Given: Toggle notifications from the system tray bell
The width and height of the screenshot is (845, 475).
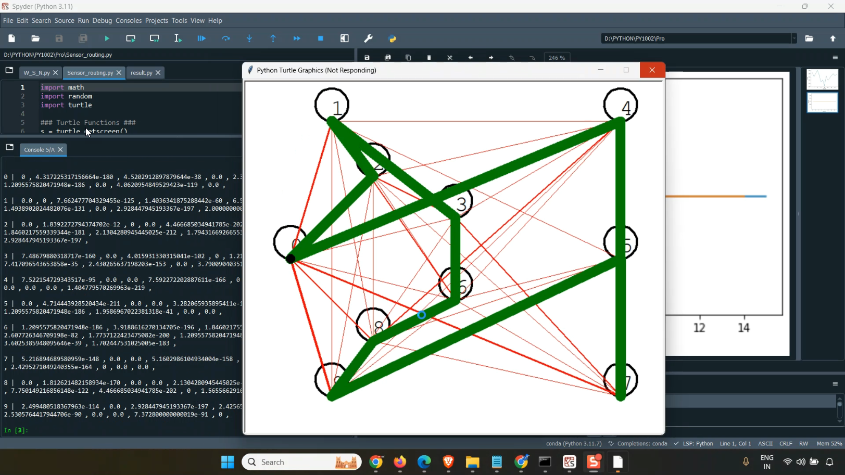Looking at the screenshot, I should (830, 462).
